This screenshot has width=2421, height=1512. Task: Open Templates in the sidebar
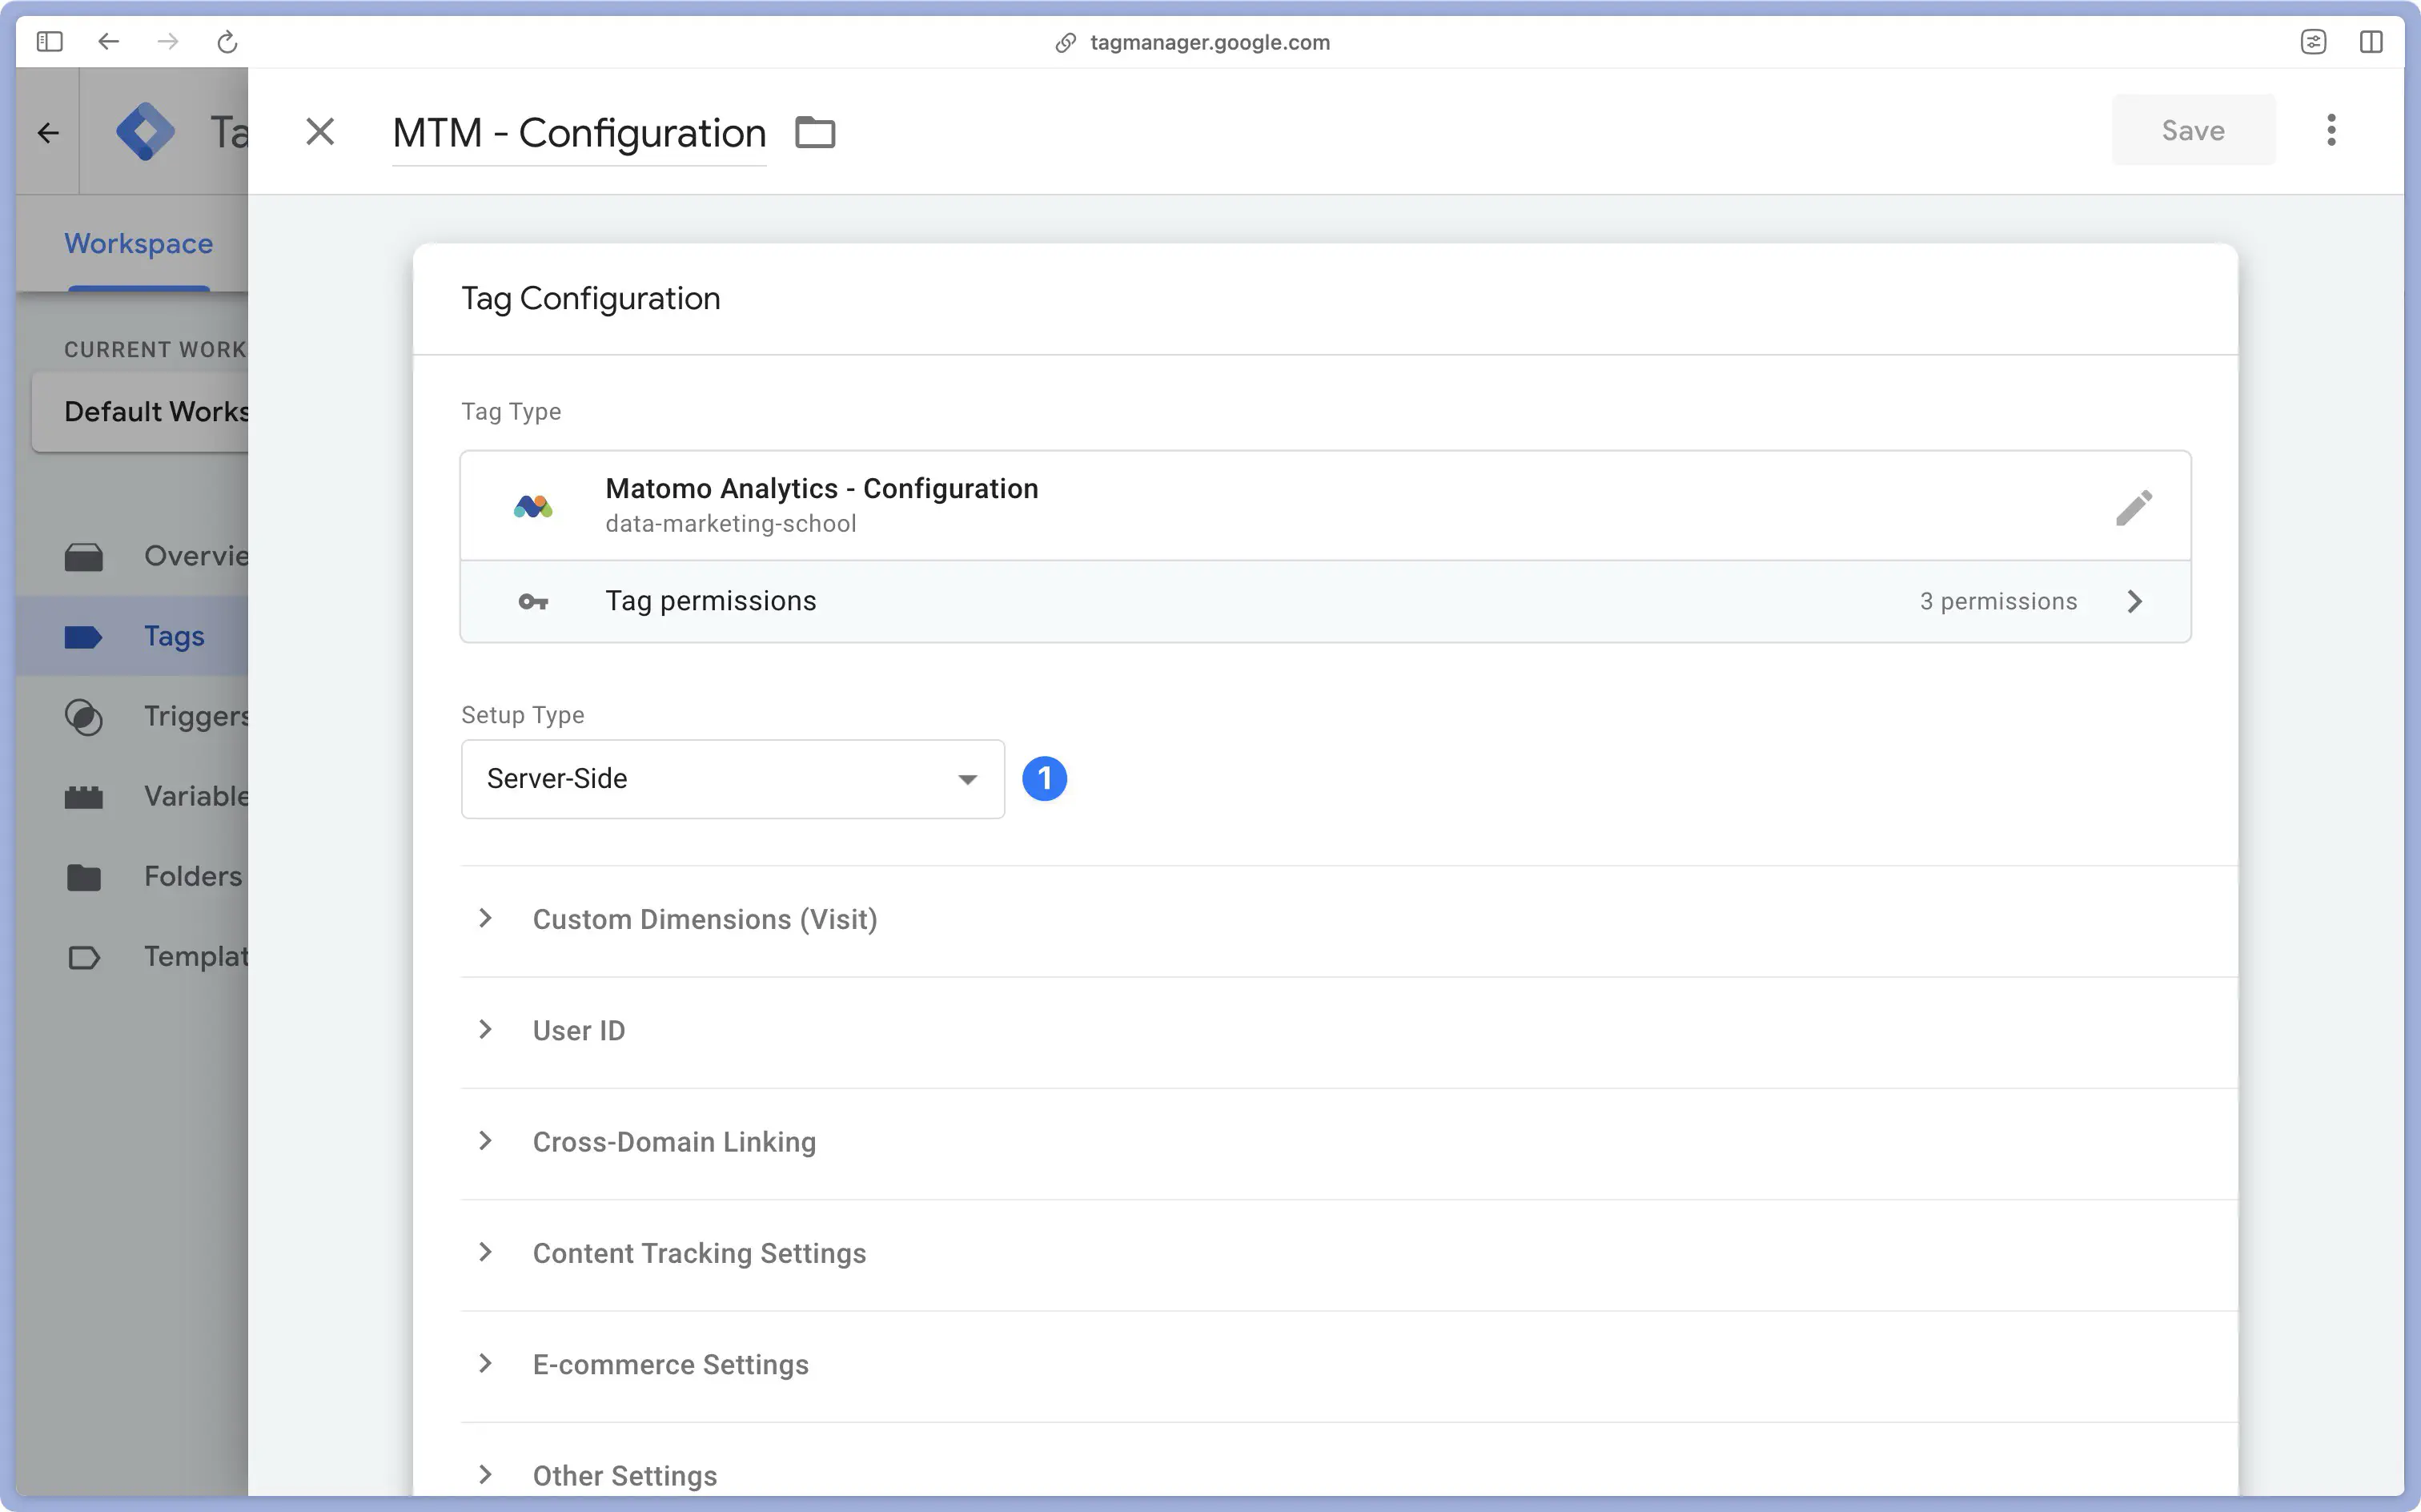click(132, 956)
